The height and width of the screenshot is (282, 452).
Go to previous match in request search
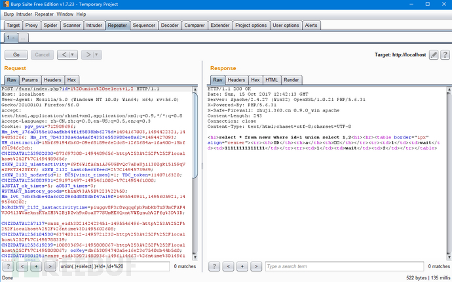click(x=22, y=266)
